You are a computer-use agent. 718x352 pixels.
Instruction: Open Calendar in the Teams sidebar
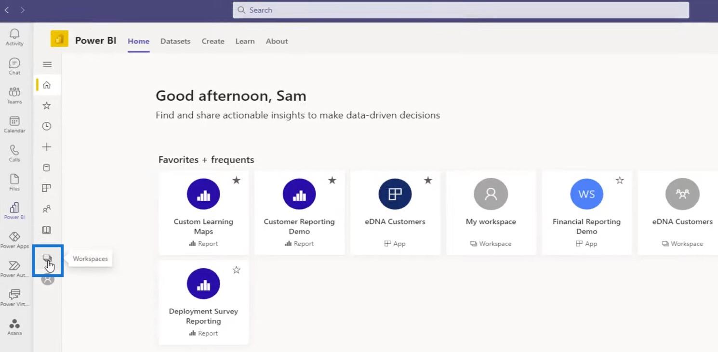pyautogui.click(x=14, y=124)
